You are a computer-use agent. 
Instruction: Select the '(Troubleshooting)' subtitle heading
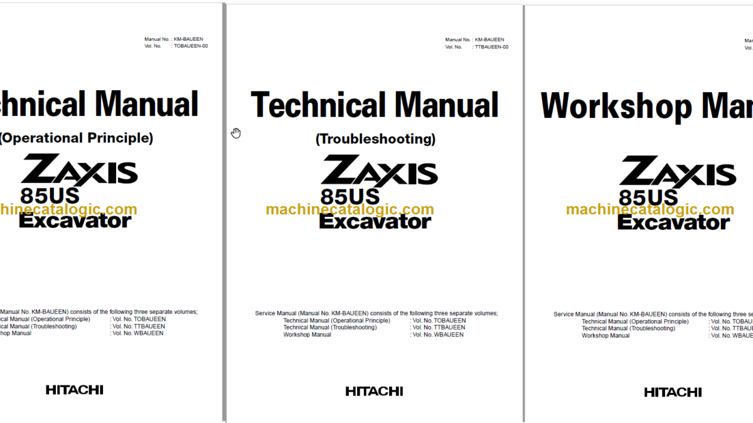pos(375,138)
